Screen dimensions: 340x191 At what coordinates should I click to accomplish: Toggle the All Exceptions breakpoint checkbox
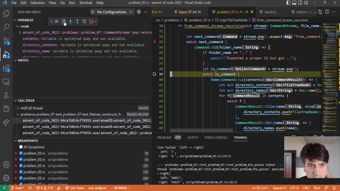pyautogui.click(x=21, y=147)
